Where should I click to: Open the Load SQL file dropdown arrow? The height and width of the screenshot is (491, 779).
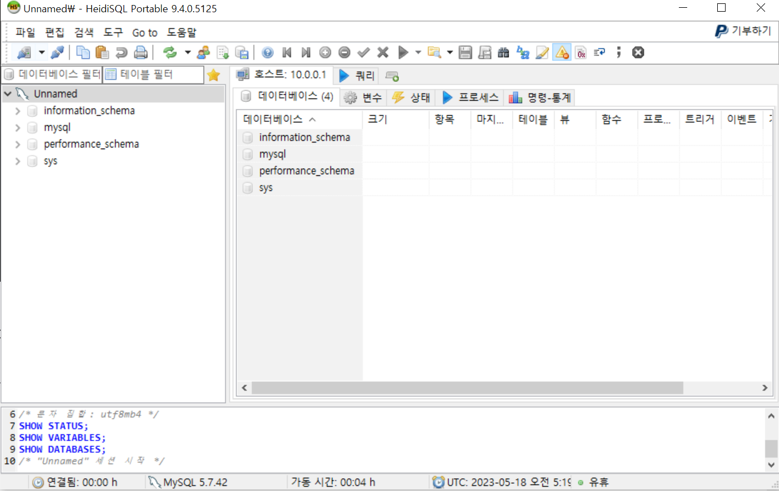450,53
